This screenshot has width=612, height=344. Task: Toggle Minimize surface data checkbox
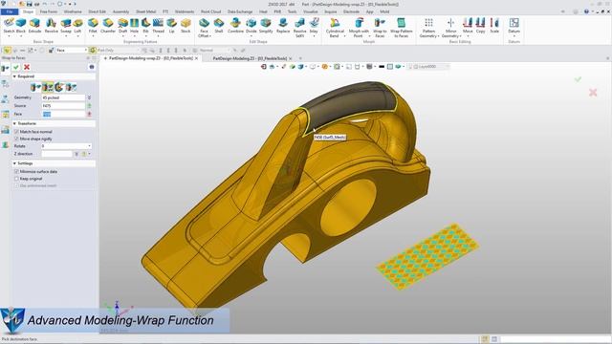point(16,172)
